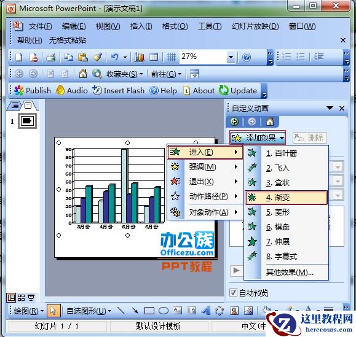Open 其他效果(M)... for more effects
Image resolution: width=356 pixels, height=337 pixels.
click(290, 272)
